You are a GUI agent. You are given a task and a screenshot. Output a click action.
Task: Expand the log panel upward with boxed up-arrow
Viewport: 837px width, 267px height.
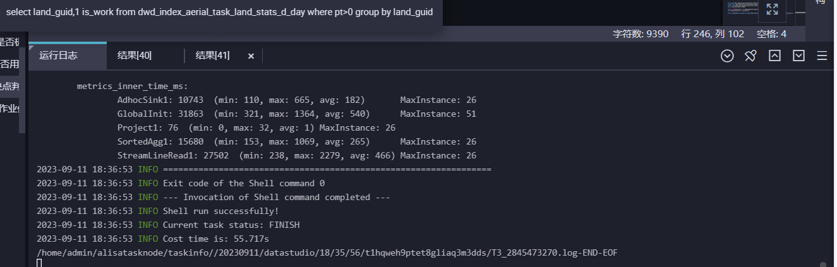click(x=774, y=56)
